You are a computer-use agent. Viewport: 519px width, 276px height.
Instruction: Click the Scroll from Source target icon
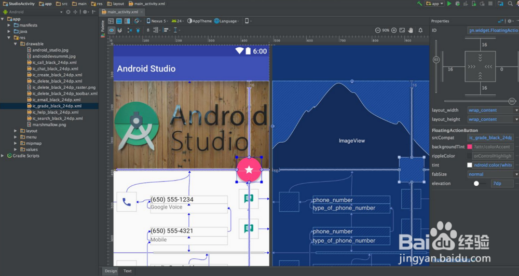(68, 12)
